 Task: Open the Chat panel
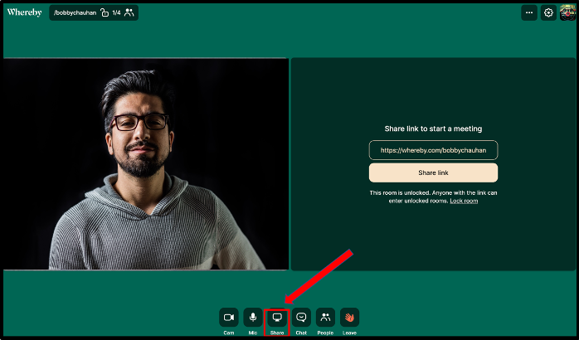[x=301, y=317]
